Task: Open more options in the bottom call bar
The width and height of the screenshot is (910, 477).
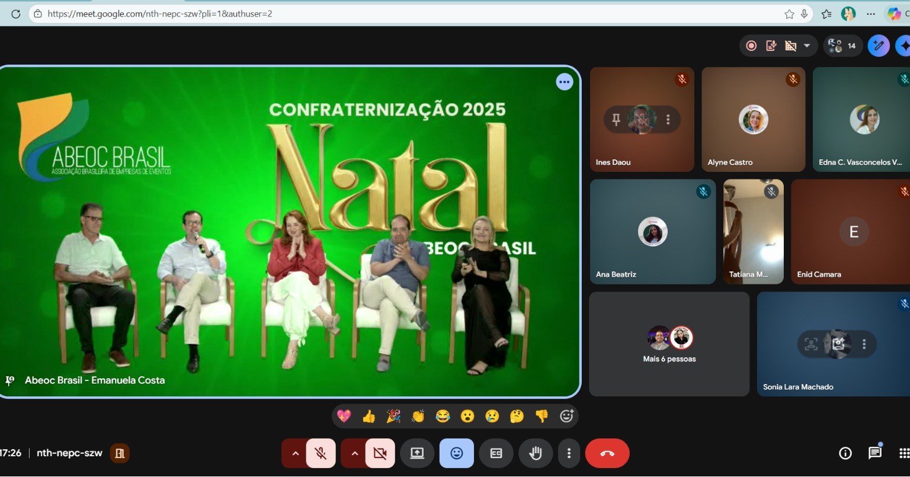Action: (x=569, y=453)
